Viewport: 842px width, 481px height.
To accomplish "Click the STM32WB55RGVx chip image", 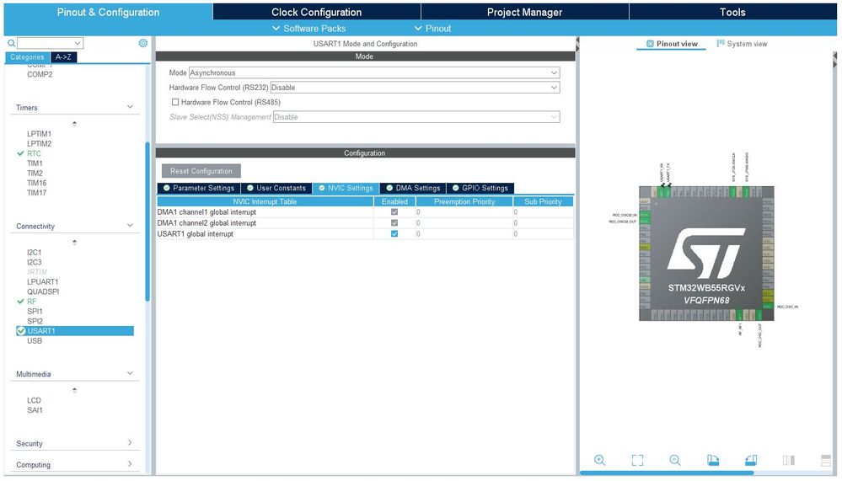I will click(x=706, y=254).
